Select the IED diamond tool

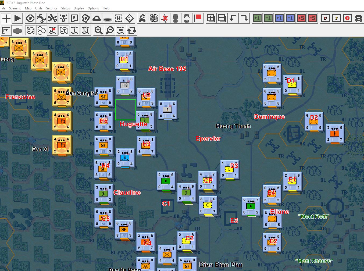[130, 18]
